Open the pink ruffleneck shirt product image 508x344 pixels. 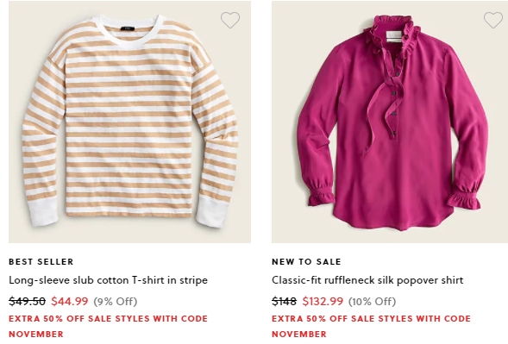390,122
